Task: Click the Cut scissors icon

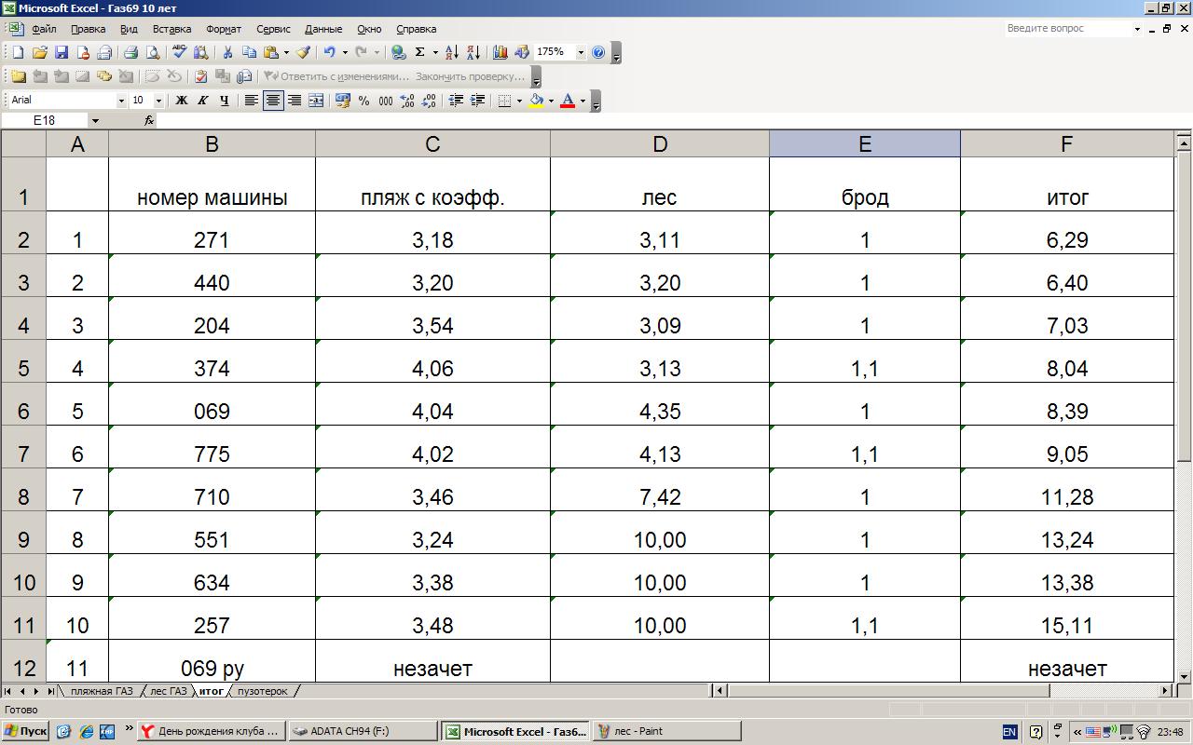Action: point(226,53)
